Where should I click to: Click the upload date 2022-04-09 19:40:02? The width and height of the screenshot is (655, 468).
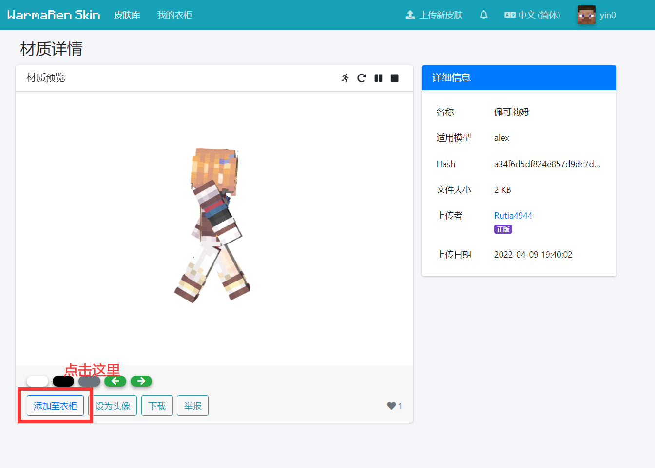click(x=533, y=255)
